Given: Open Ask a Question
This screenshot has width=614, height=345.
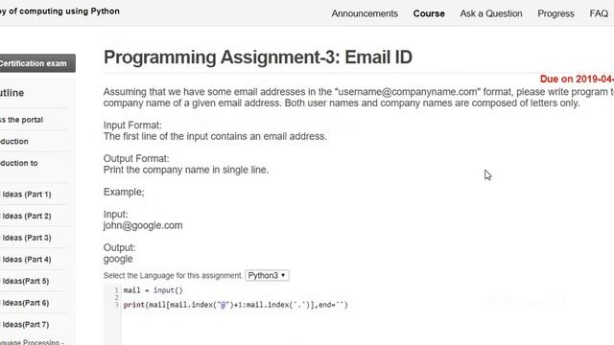Looking at the screenshot, I should pos(491,13).
